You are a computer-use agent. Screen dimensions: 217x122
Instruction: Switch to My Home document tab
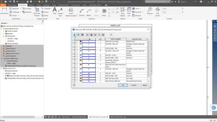pos(66,117)
